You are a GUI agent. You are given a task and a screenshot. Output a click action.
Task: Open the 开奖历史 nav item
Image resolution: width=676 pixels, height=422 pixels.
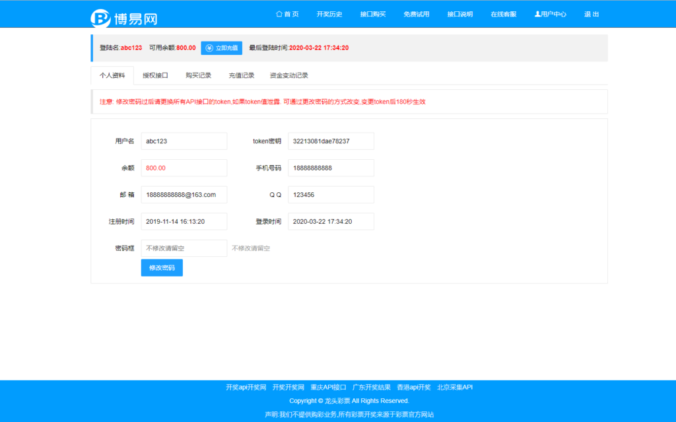(329, 13)
